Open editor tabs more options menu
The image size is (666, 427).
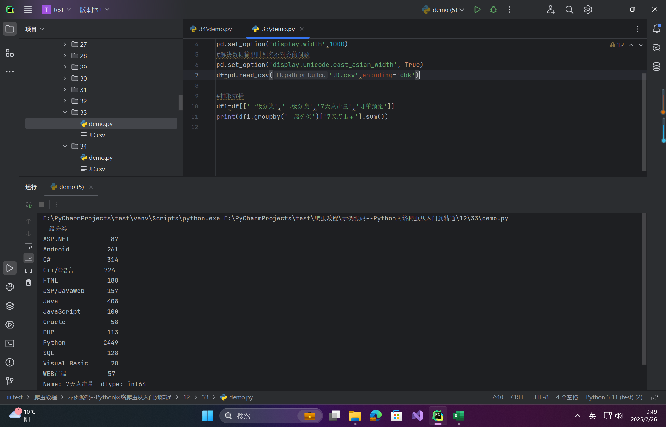[x=637, y=29]
